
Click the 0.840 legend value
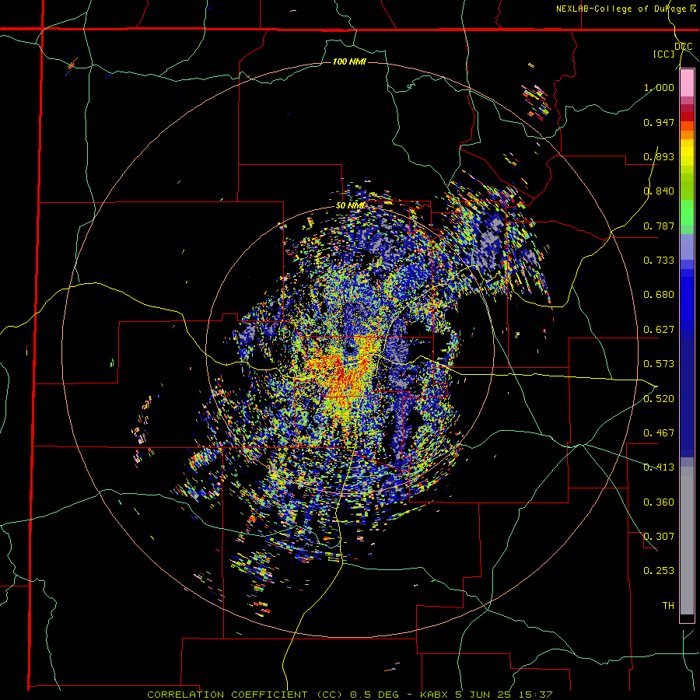pos(659,191)
